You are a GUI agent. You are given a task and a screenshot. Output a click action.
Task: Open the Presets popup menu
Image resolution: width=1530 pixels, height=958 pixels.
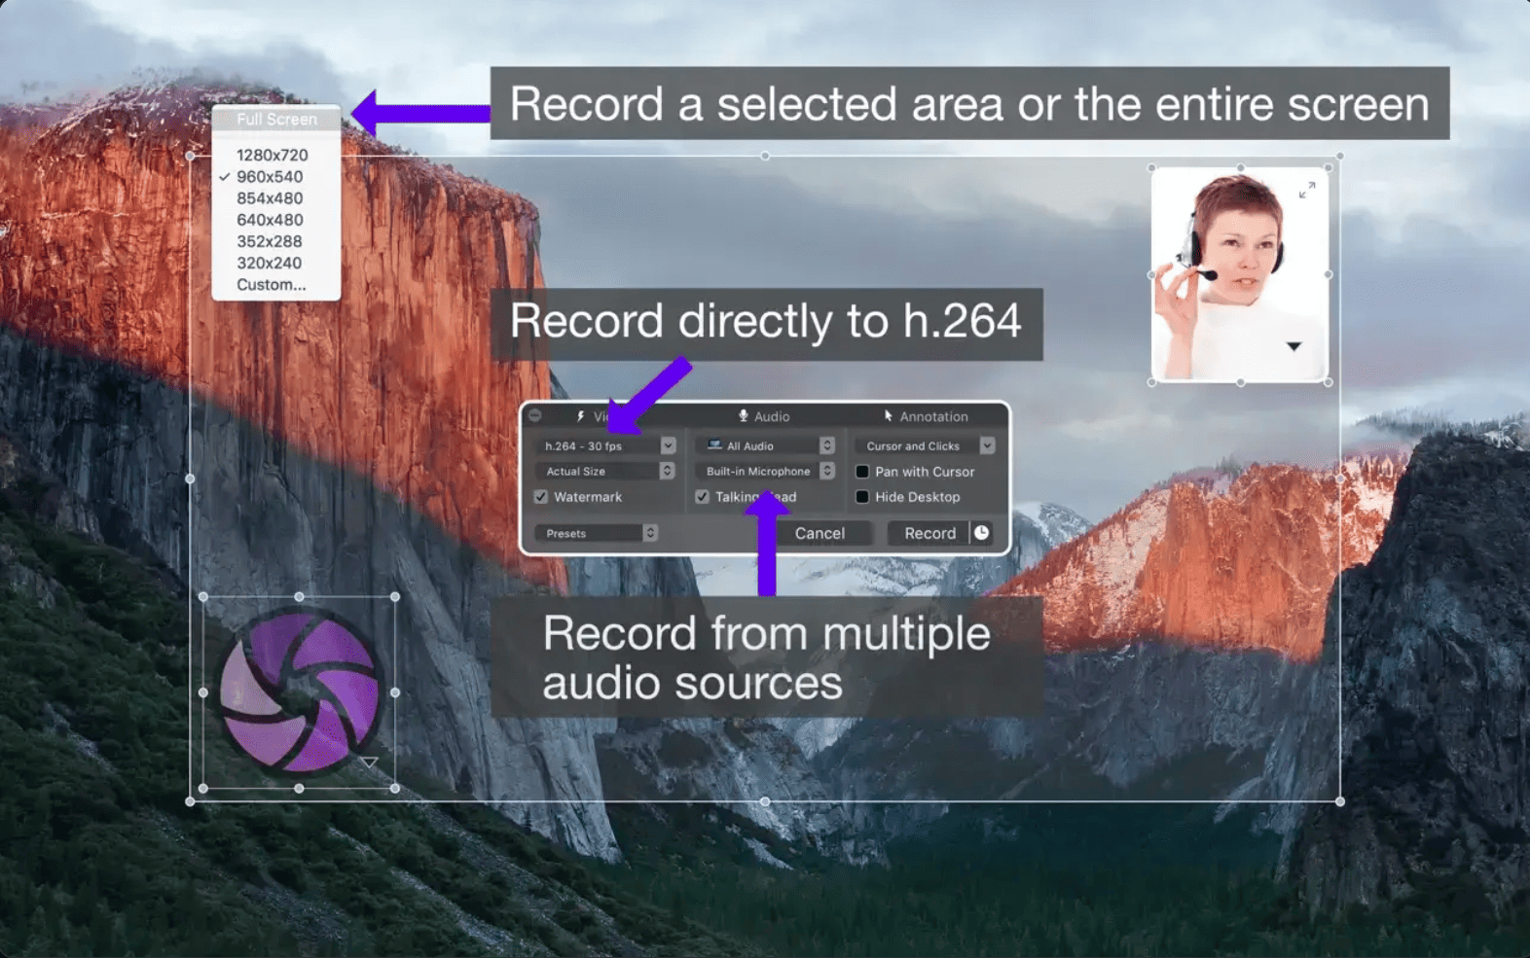(x=597, y=533)
